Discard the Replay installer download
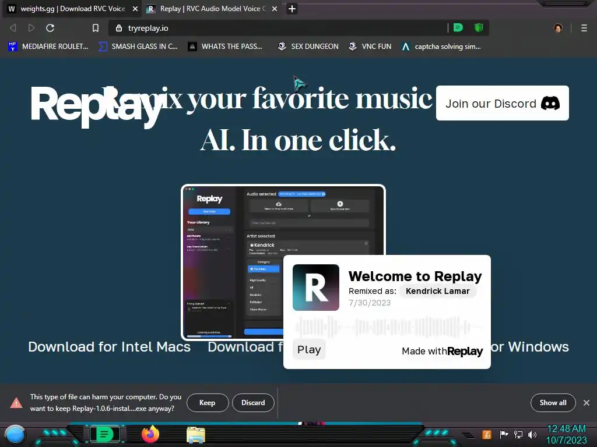Viewport: 597px width, 447px height. (253, 403)
